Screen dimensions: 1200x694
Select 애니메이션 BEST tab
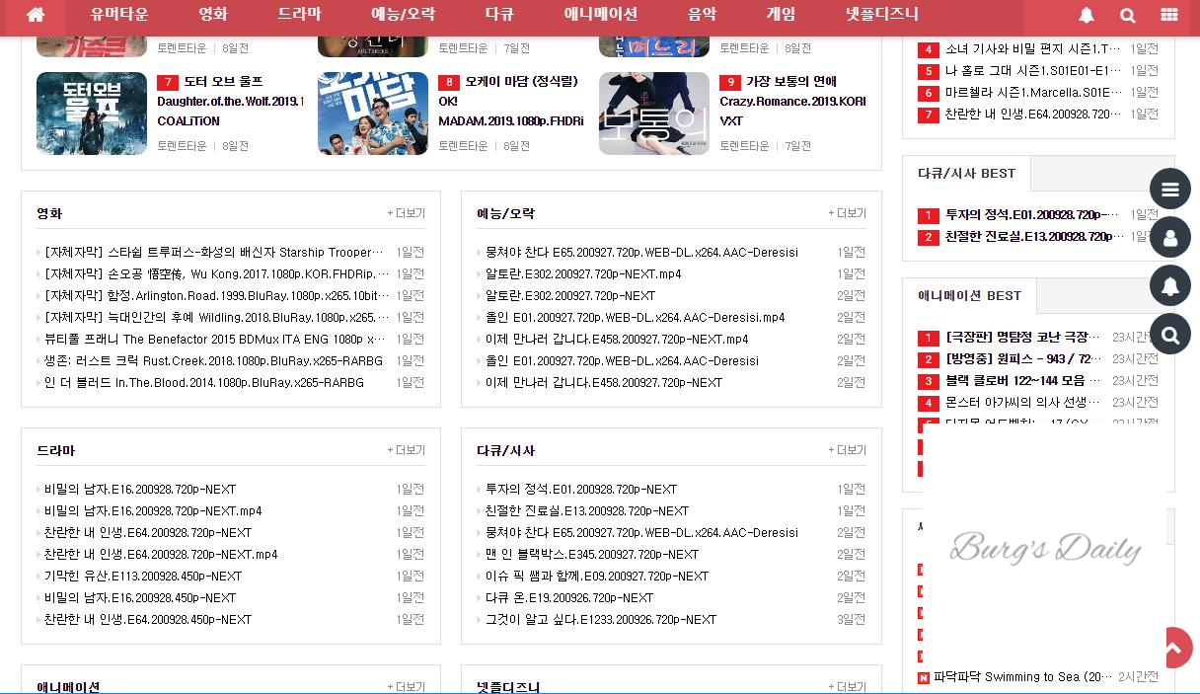coord(969,296)
